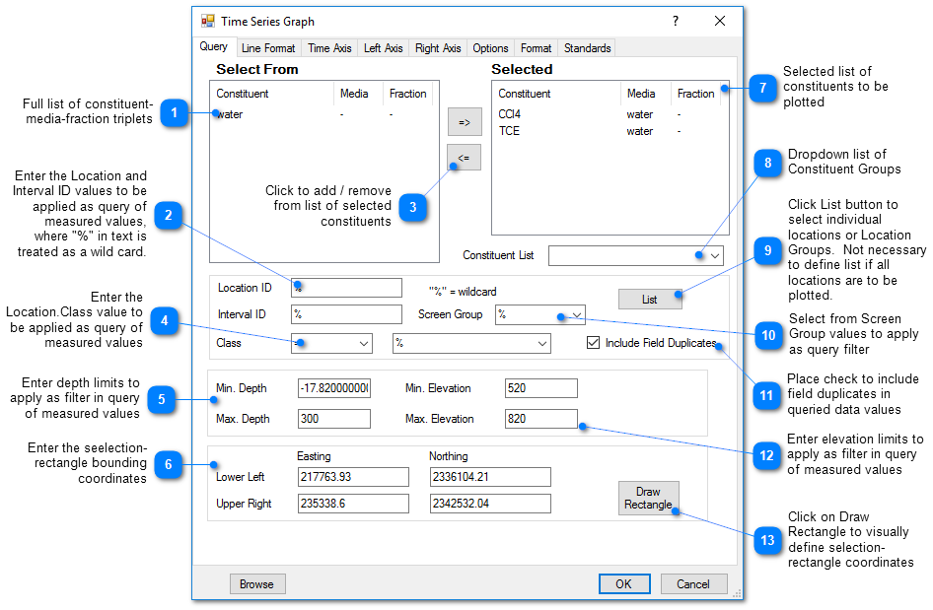Switch to the Options tab

(490, 47)
